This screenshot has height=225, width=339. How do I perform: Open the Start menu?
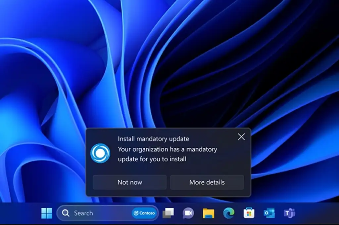coord(46,213)
